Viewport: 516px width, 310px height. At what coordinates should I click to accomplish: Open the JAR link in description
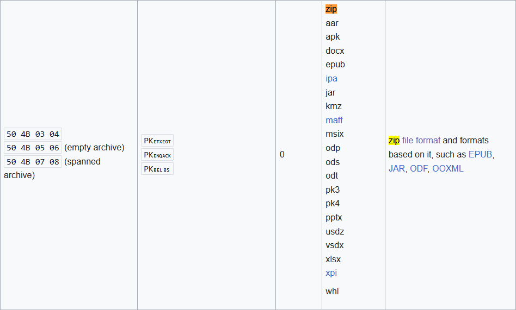pyautogui.click(x=396, y=169)
